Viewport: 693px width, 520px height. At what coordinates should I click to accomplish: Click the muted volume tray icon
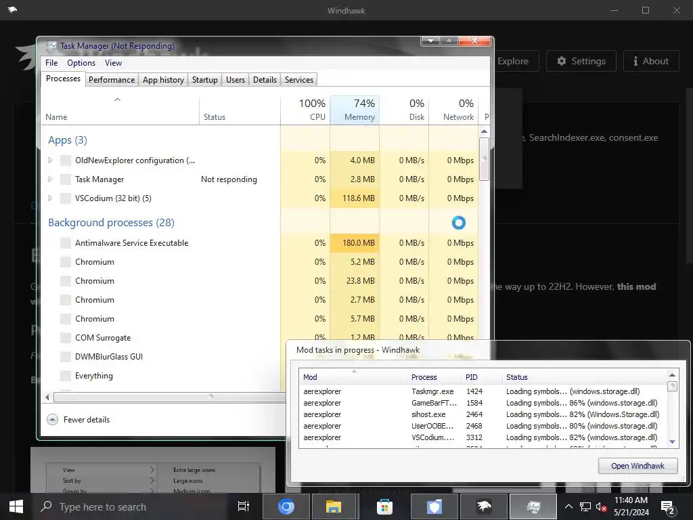(601, 506)
